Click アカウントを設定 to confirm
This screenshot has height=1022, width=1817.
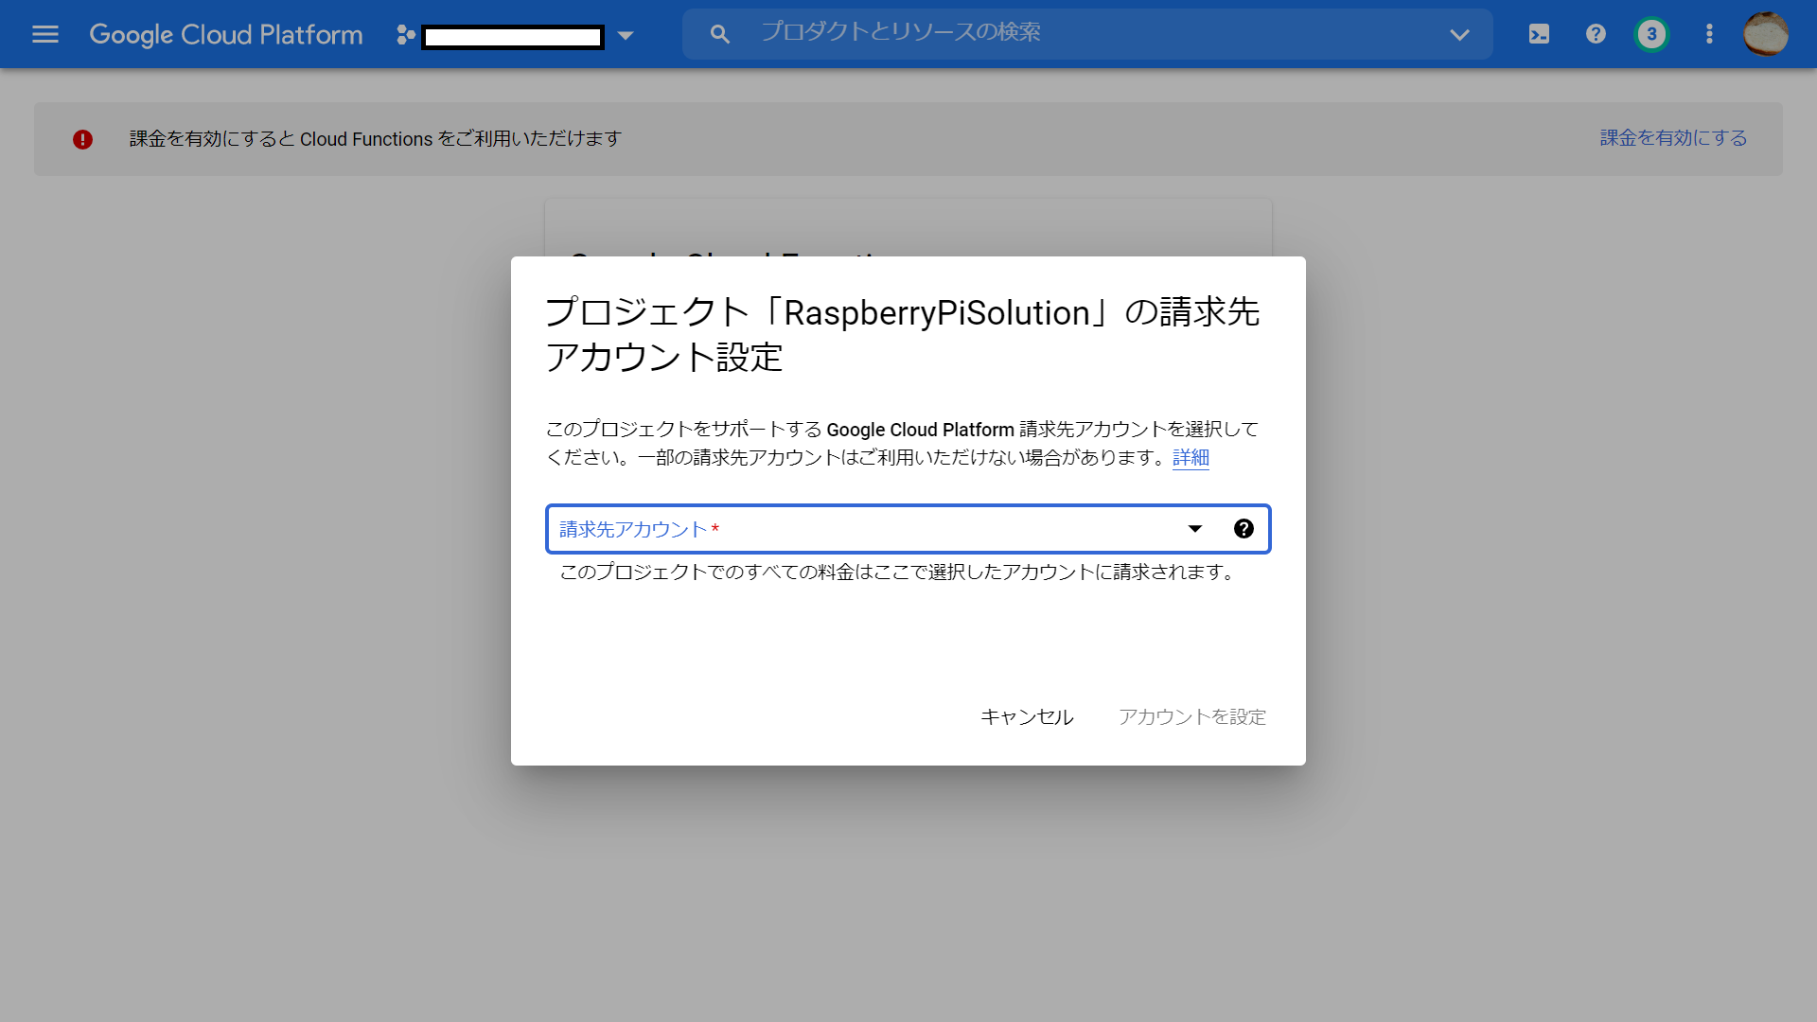[x=1191, y=716]
